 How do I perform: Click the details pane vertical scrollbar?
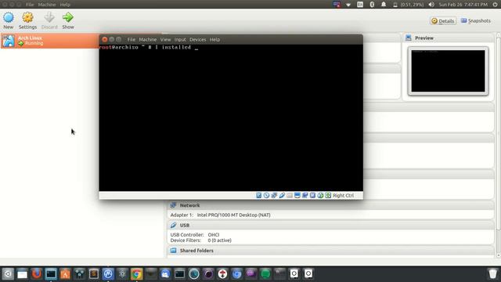[x=499, y=146]
